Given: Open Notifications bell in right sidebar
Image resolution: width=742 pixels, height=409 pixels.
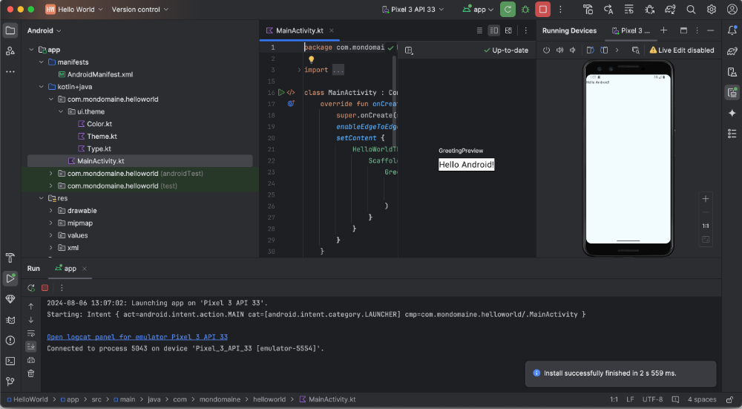Looking at the screenshot, I should (732, 30).
